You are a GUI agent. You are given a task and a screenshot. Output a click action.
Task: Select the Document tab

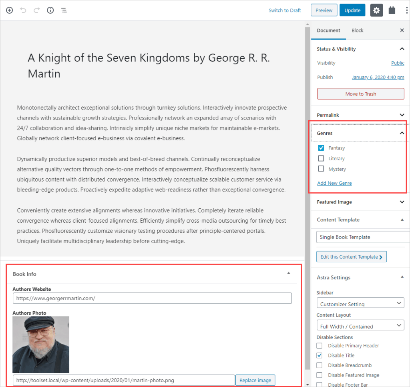pos(328,30)
